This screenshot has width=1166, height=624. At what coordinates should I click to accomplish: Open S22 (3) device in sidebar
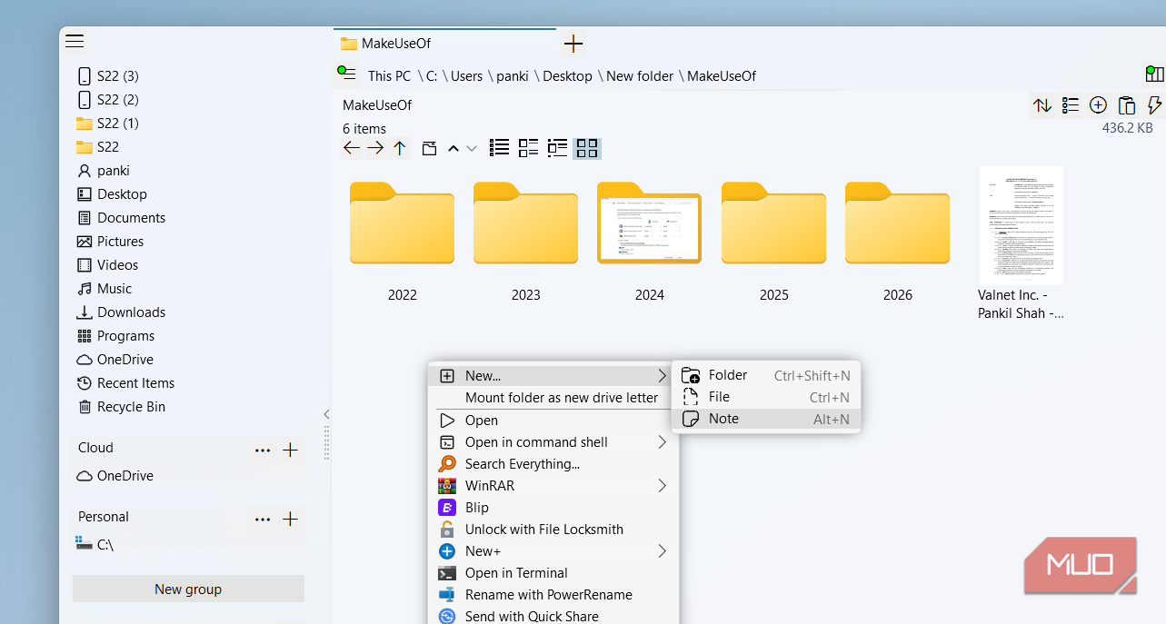(108, 76)
